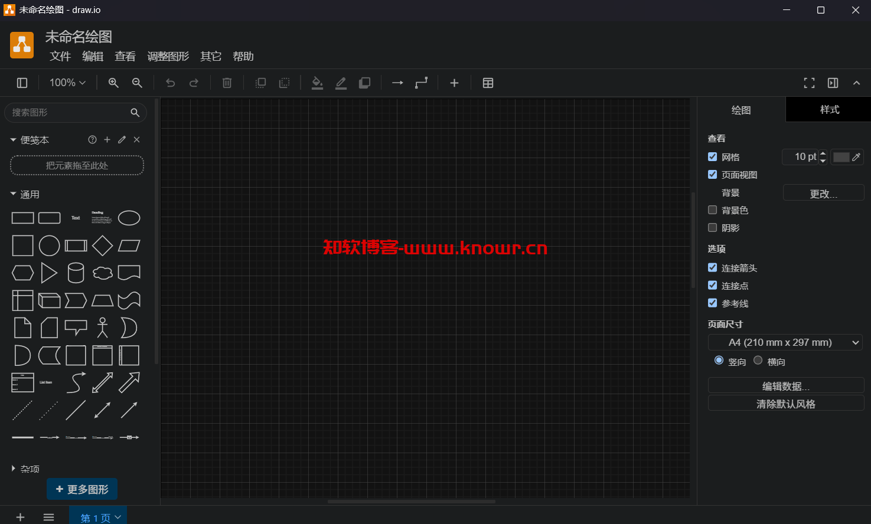Click the fill color bucket icon
The image size is (871, 524).
[x=317, y=83]
